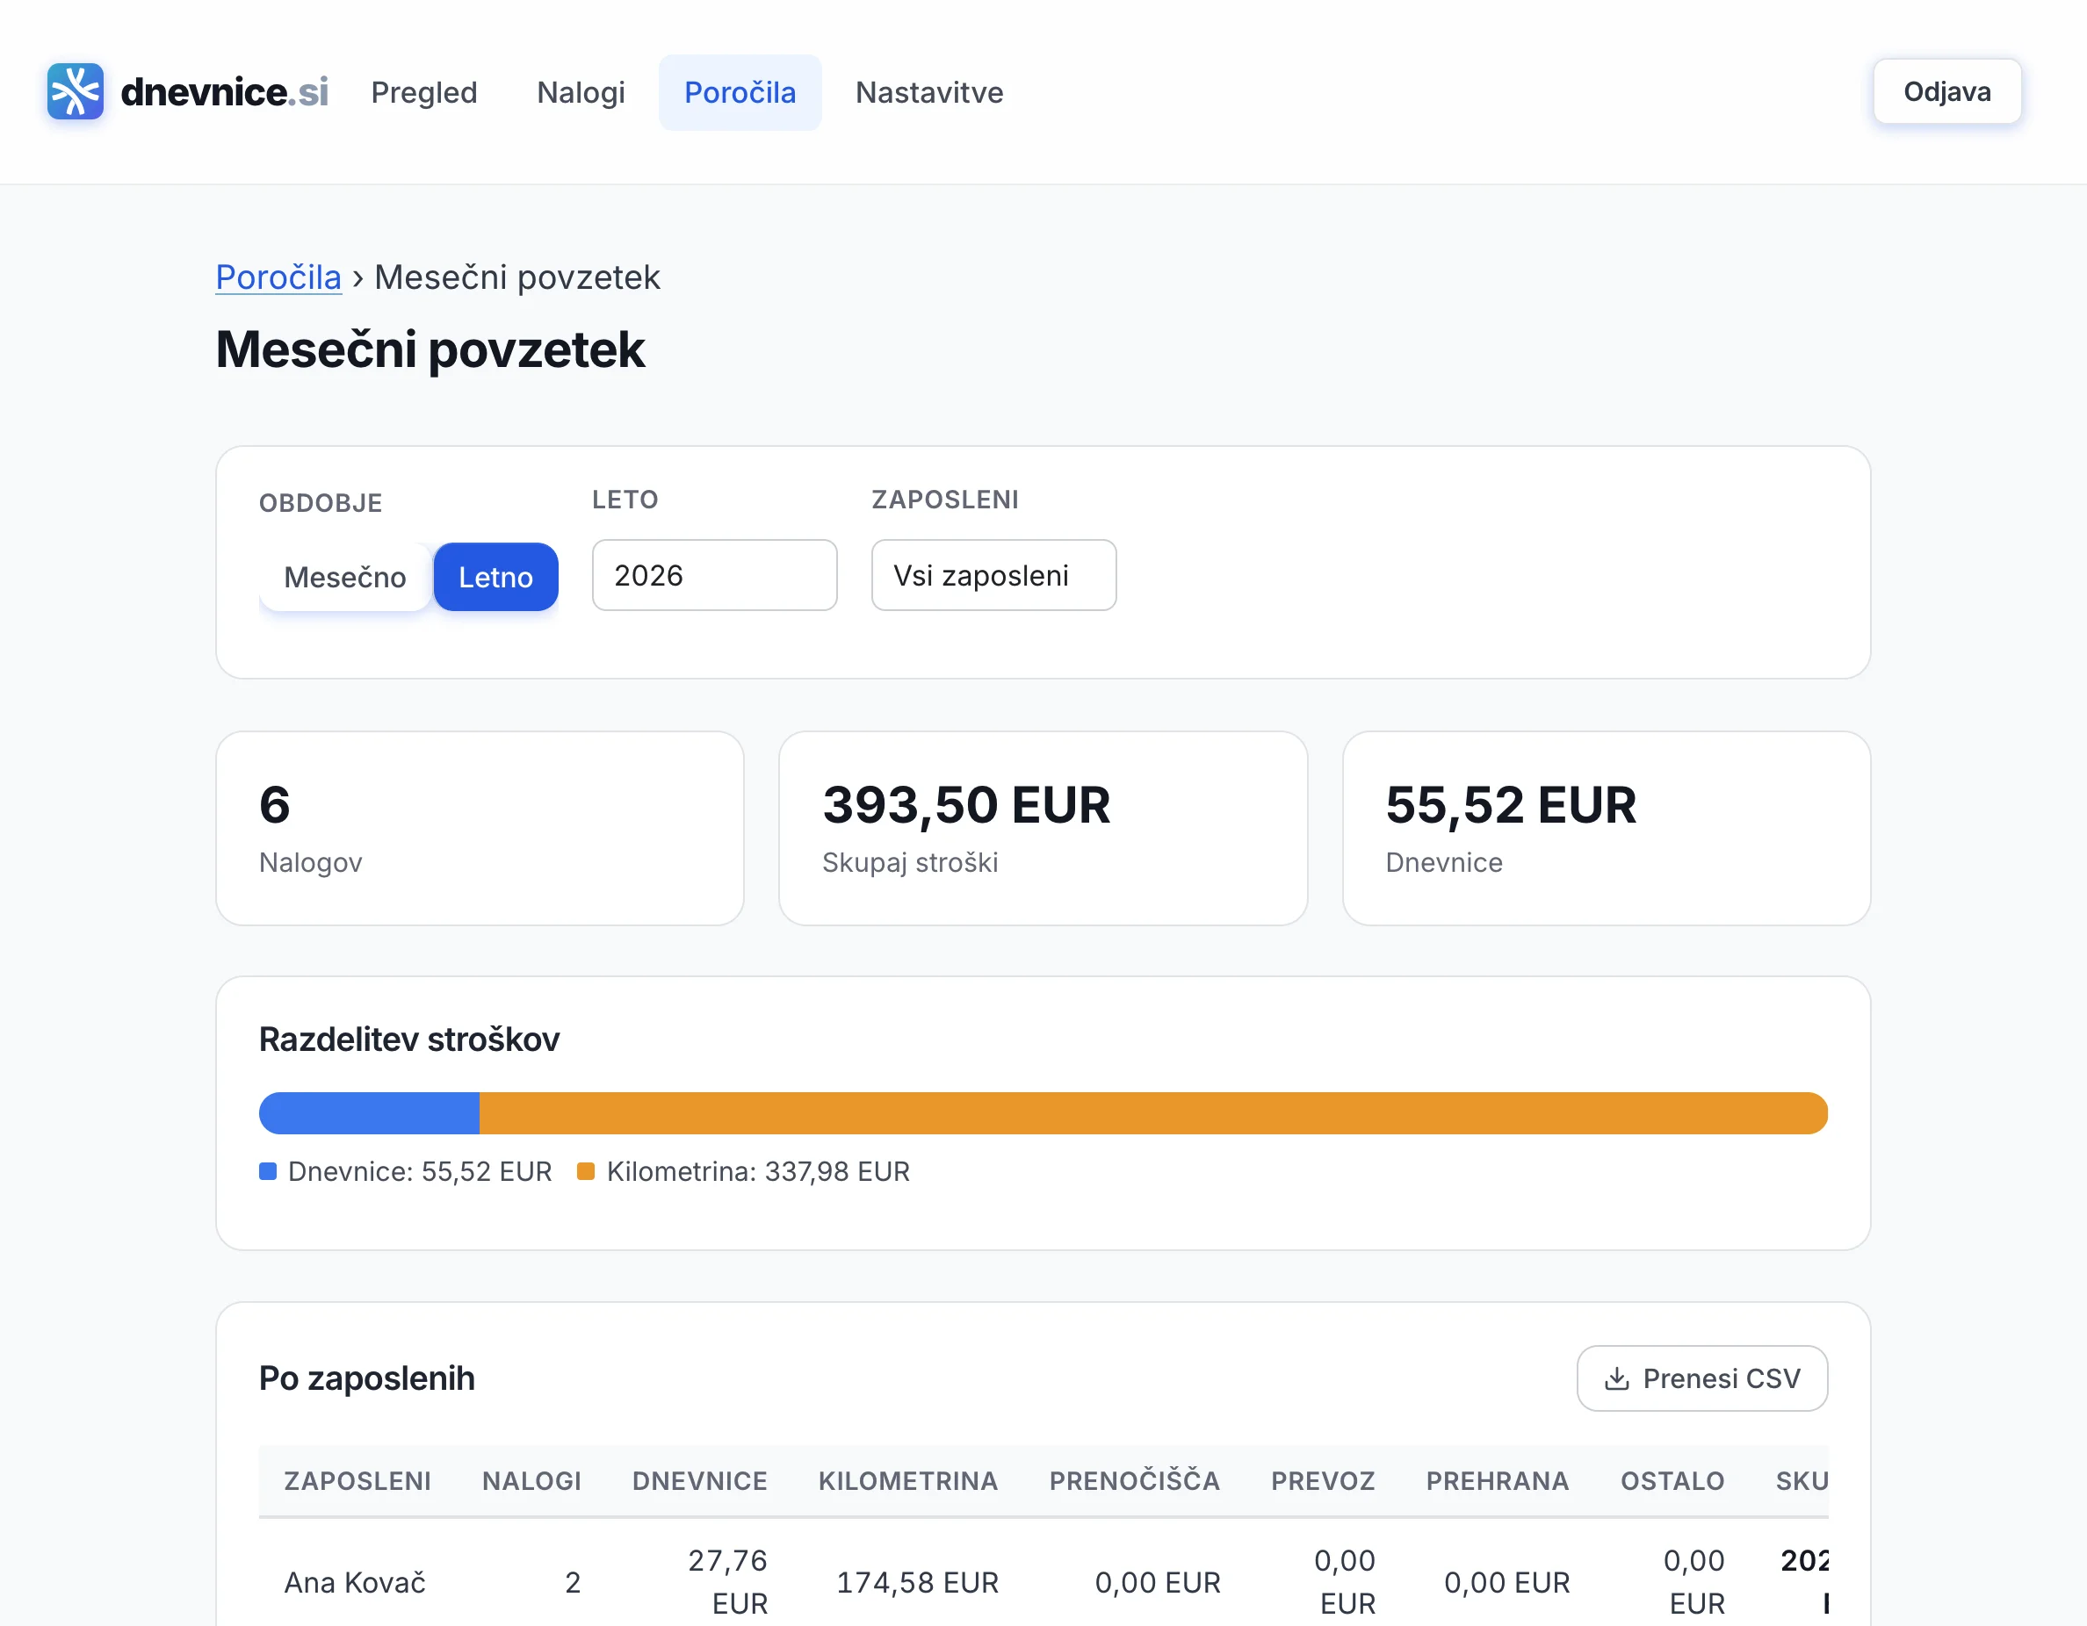
Task: Click the orange Kilometrina legend square
Action: (x=586, y=1171)
